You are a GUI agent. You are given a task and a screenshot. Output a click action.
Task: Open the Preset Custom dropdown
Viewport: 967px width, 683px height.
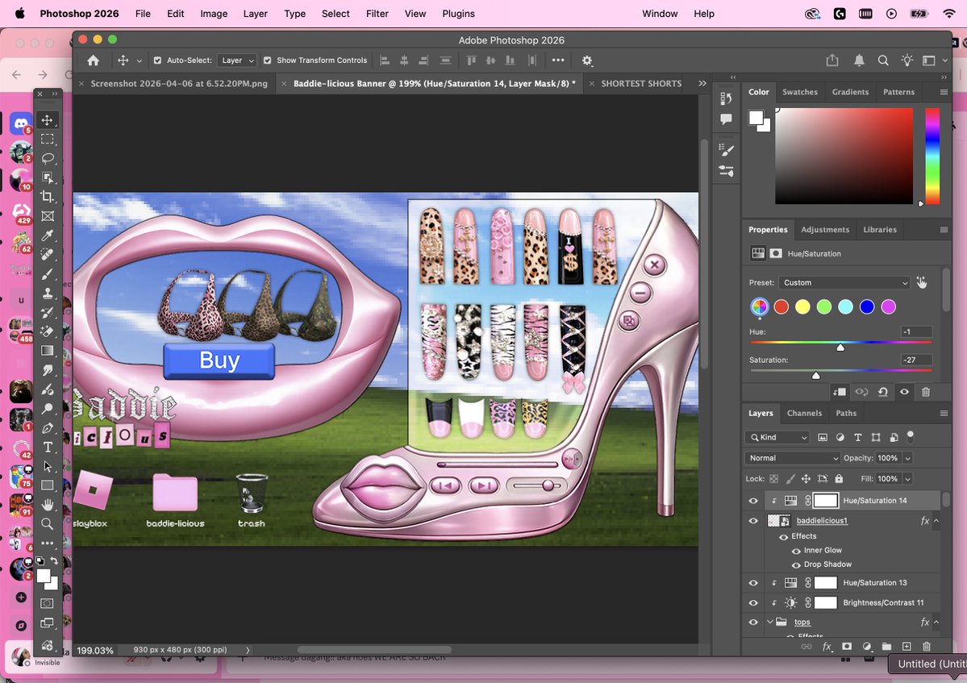[x=844, y=282]
